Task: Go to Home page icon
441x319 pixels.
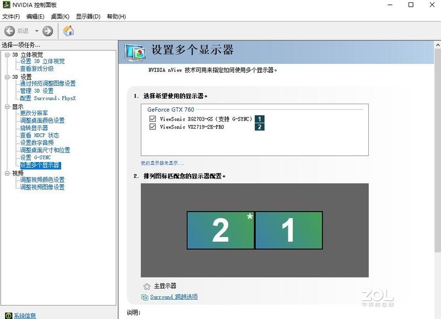Action: coord(68,31)
